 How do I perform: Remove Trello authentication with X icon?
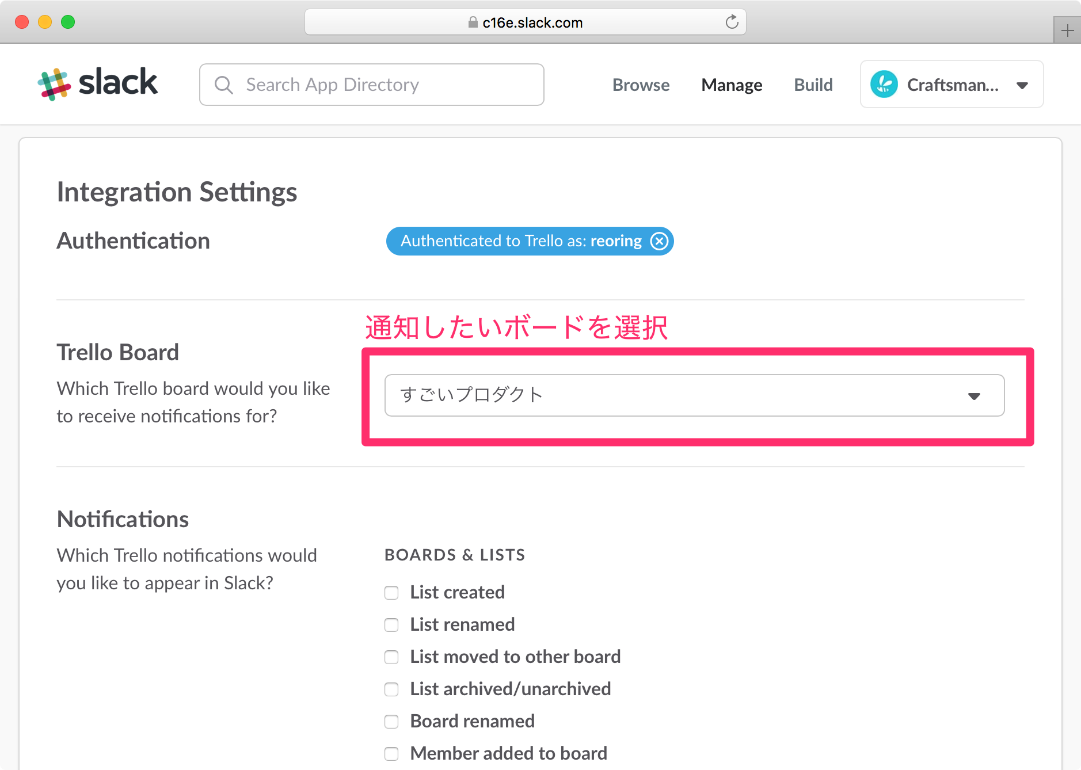[x=660, y=241]
